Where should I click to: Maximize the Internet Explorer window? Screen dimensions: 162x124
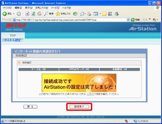(x=154, y=3)
